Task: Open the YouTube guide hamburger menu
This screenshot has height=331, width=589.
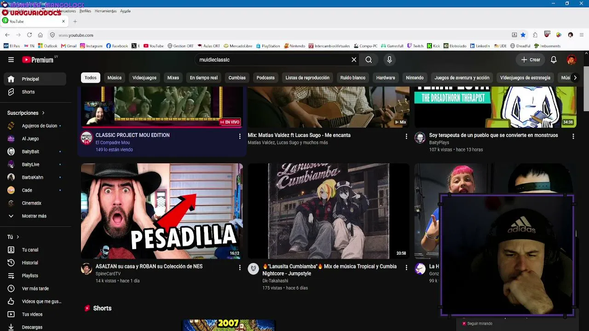Action: click(x=11, y=60)
